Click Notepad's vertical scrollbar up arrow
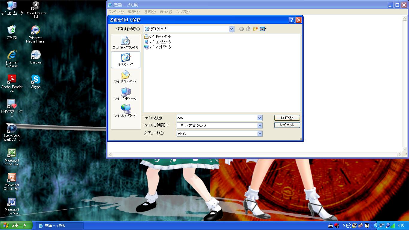 [404, 18]
